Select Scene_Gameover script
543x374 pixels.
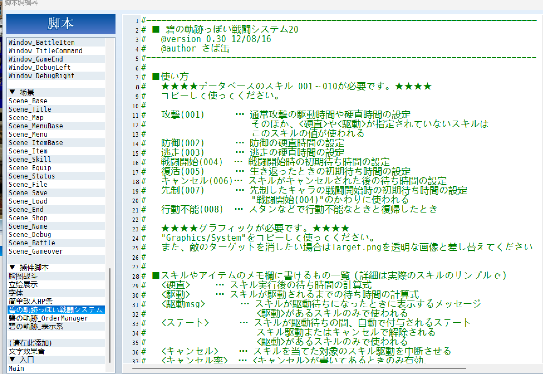(x=56, y=251)
